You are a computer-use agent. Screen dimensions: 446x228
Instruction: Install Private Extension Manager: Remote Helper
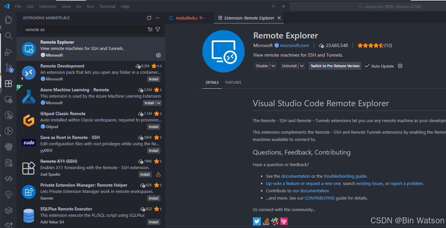point(154,198)
